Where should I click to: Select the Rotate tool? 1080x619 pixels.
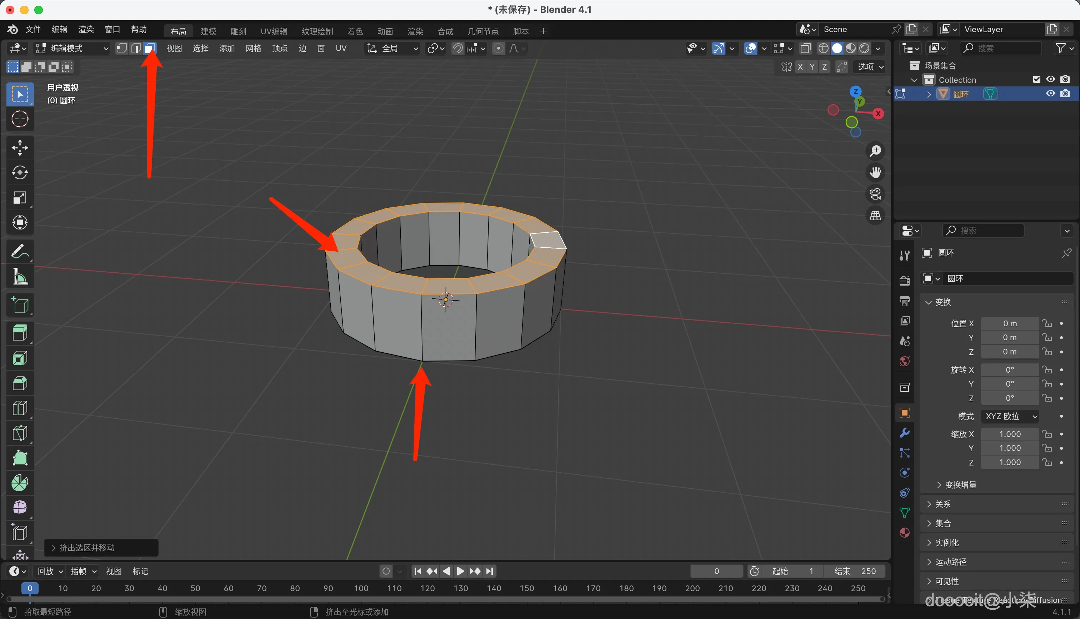pyautogui.click(x=20, y=173)
